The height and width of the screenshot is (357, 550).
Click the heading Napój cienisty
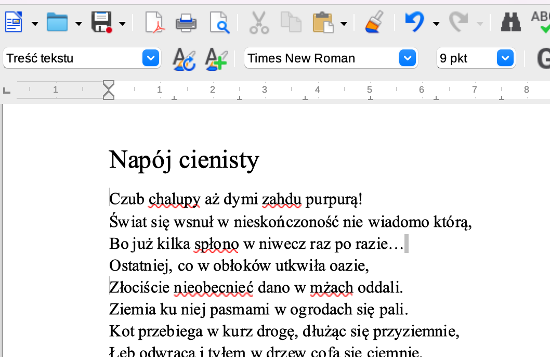click(x=184, y=160)
